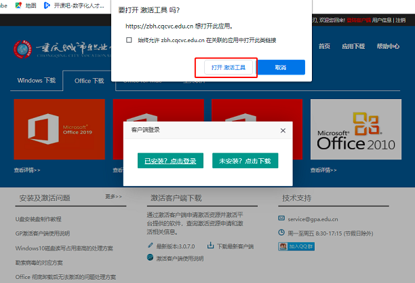Open 更多>> beside 安装及激活问题

click(x=113, y=196)
